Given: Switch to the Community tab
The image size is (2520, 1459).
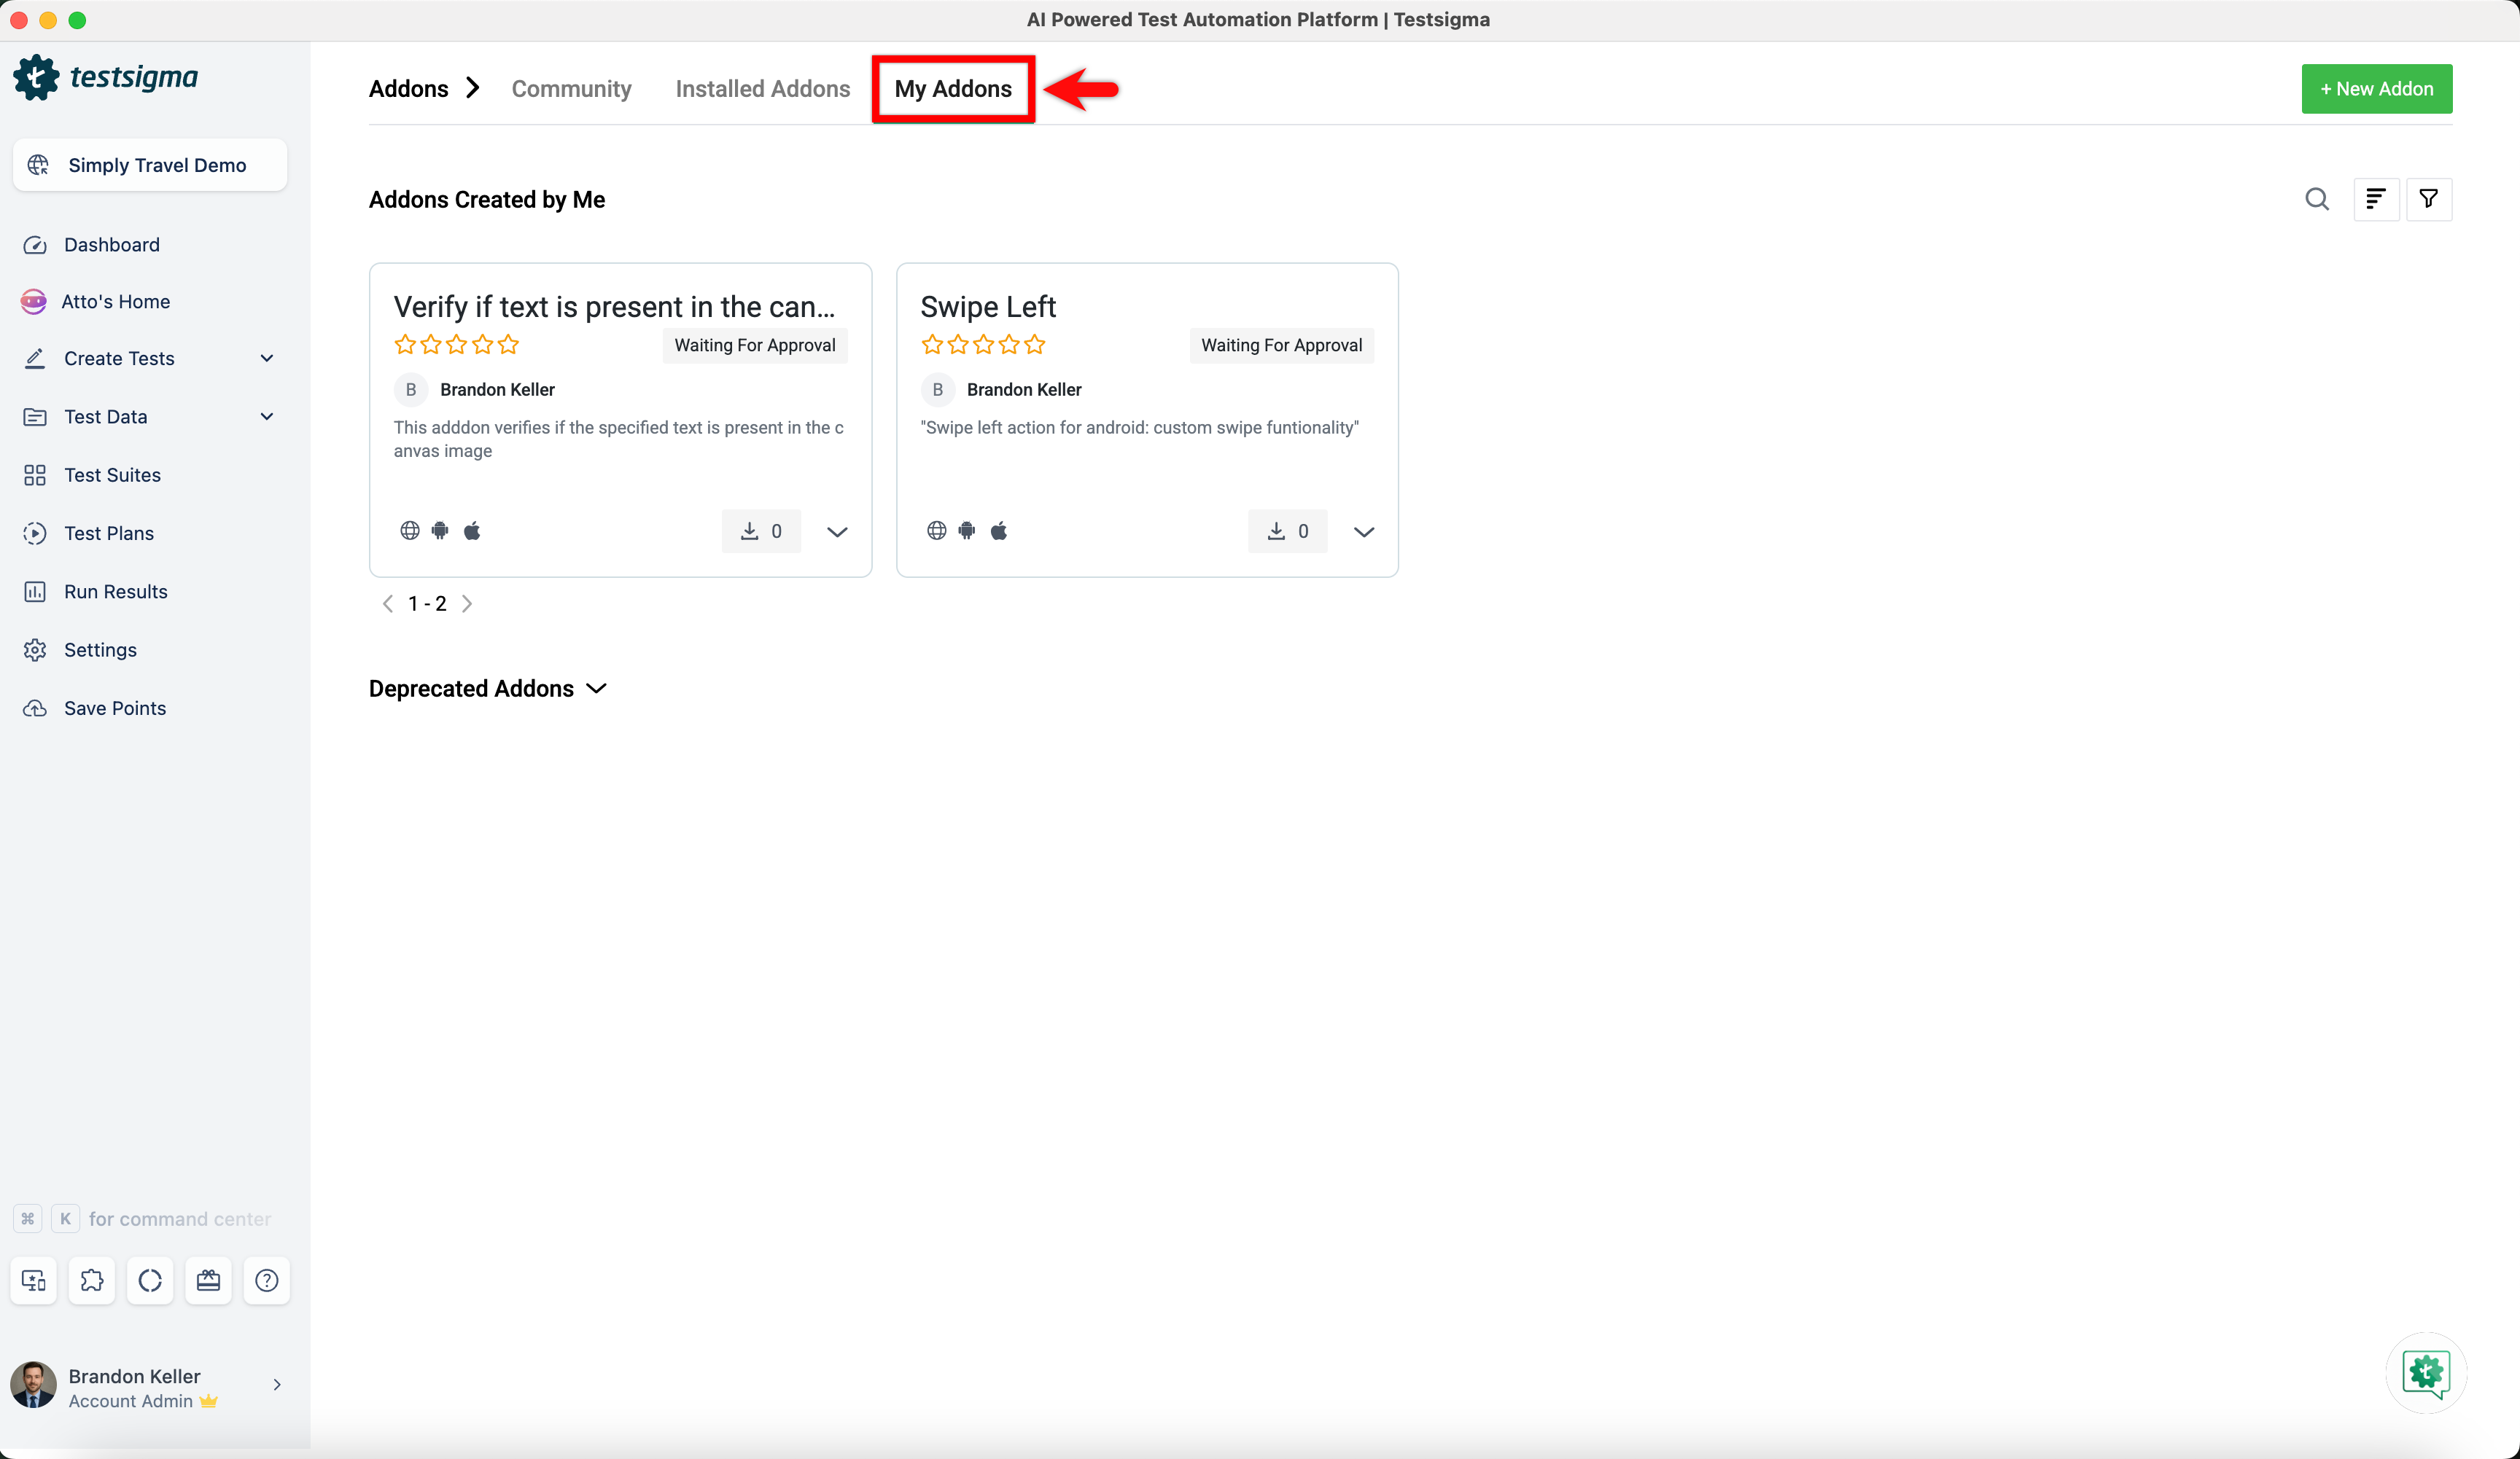Looking at the screenshot, I should (571, 89).
